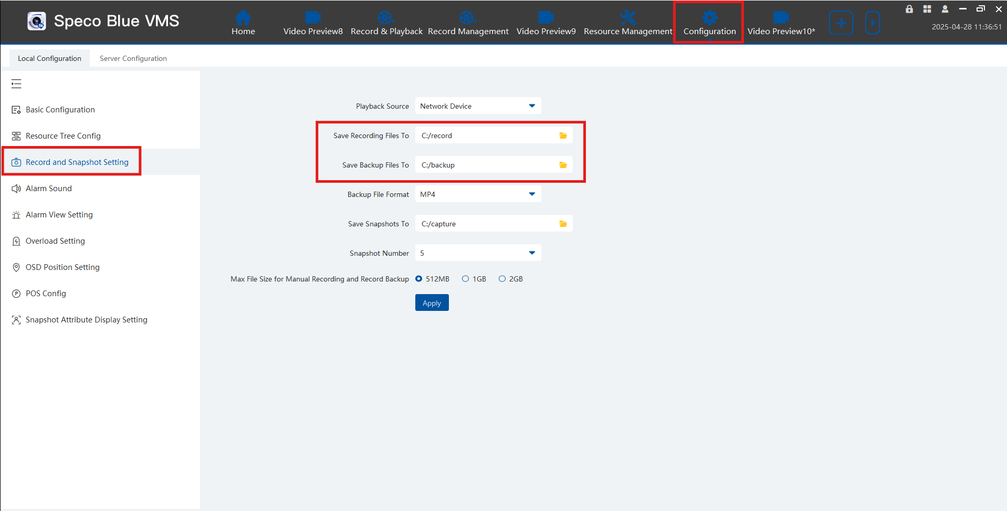Viewport: 1007px width, 511px height.
Task: Click the layout grid icon near the clock
Action: (x=927, y=9)
